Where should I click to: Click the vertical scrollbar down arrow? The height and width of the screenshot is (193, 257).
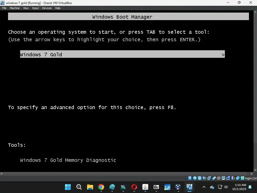point(255,170)
